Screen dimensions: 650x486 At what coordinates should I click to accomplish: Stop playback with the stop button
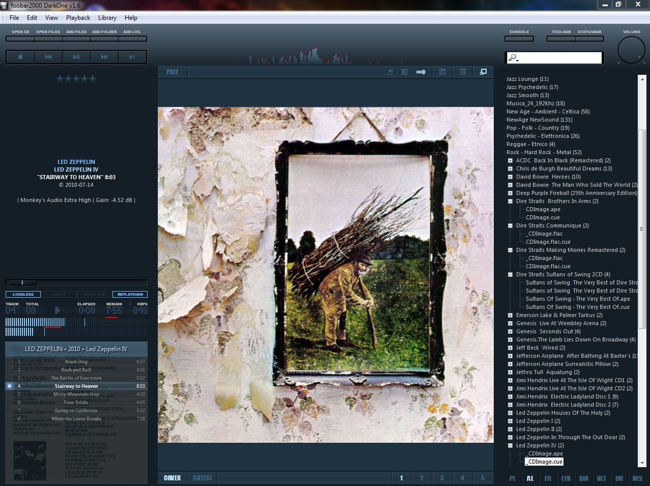click(x=20, y=57)
